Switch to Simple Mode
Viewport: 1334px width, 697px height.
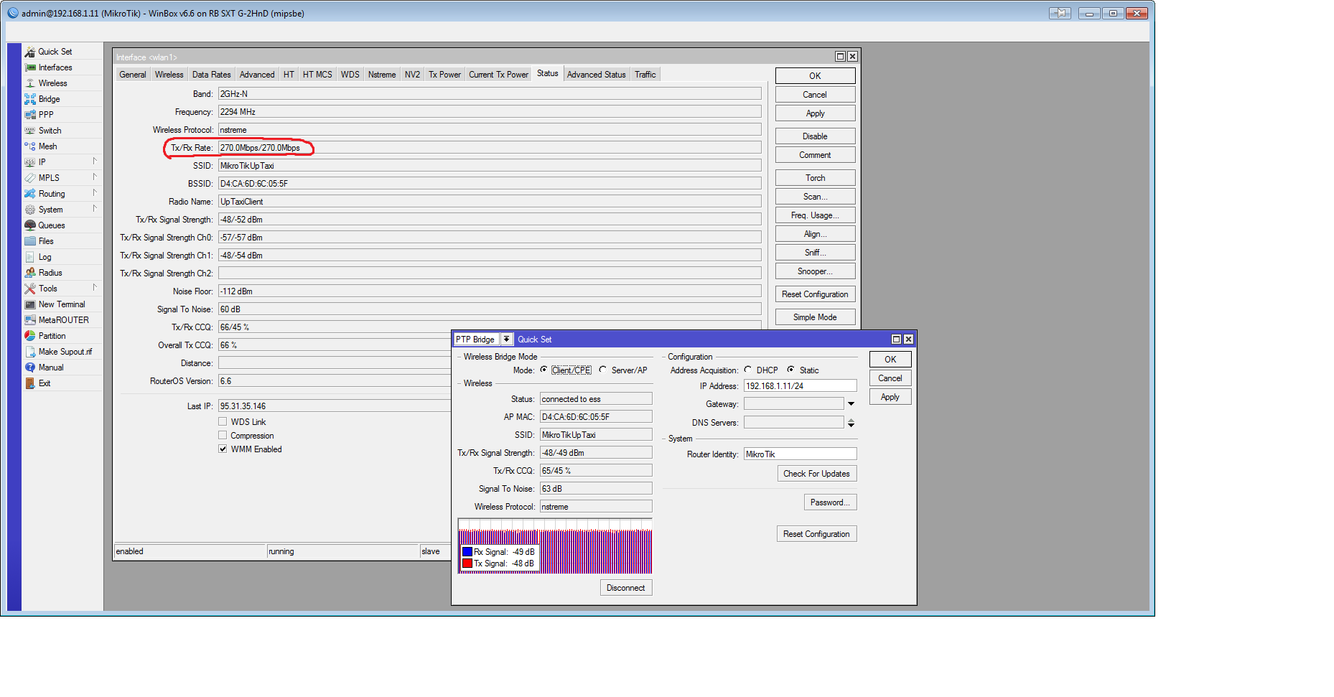[x=815, y=317]
